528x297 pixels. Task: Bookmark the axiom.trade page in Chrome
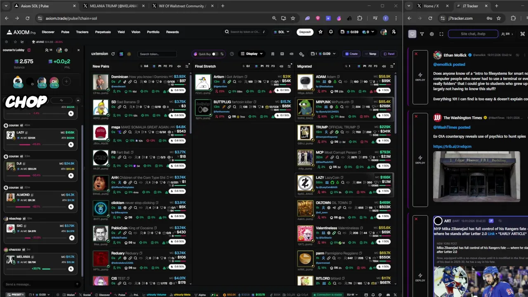coord(293,18)
